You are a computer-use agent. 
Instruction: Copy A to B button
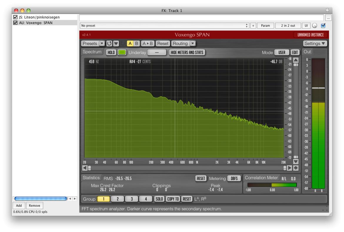[x=148, y=44]
